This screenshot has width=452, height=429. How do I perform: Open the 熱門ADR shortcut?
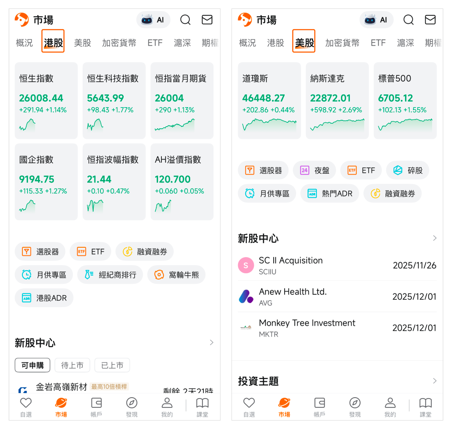coord(330,194)
